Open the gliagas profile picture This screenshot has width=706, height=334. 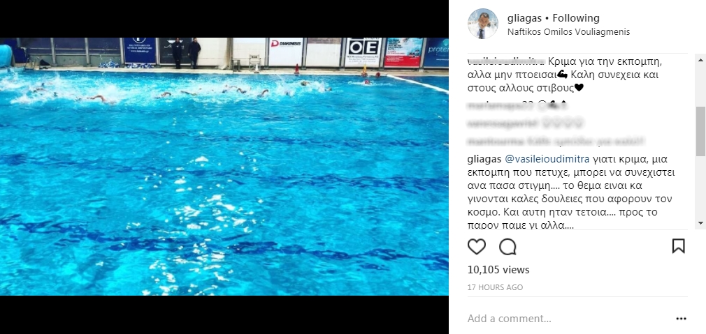[x=483, y=24]
